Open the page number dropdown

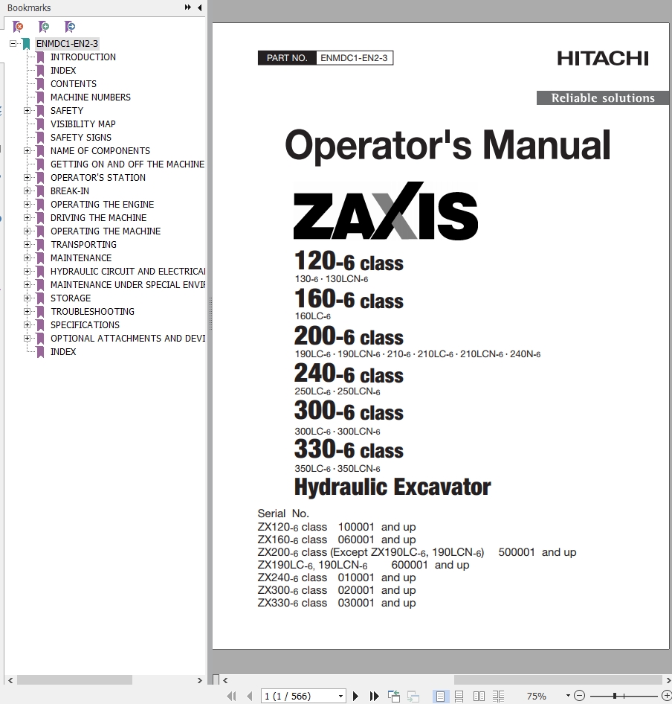tap(341, 697)
